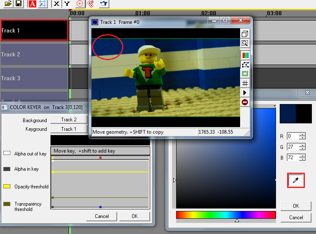Click the Keyground Track 1 button

(69, 129)
